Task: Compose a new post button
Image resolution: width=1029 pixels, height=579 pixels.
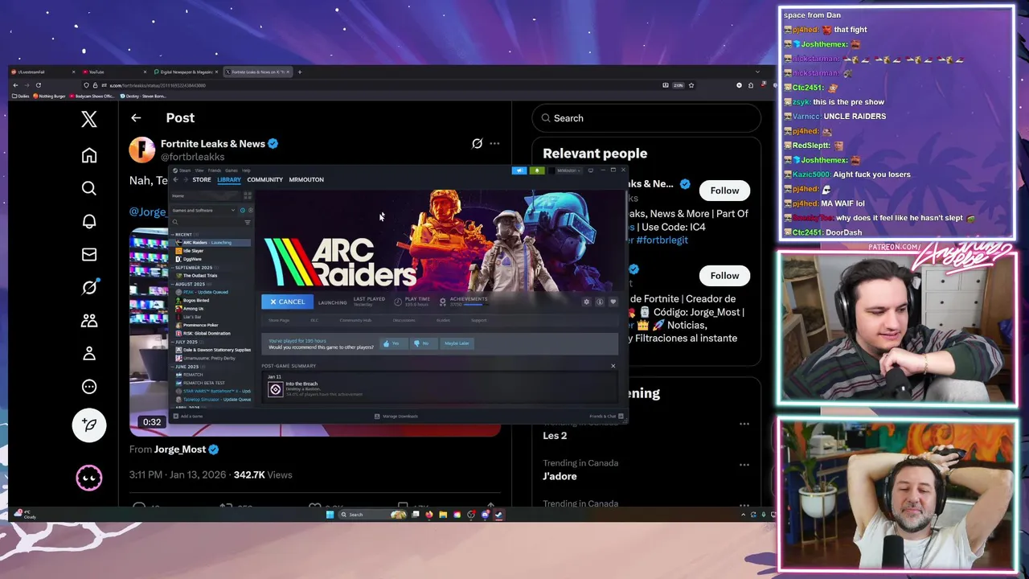Action: coord(89,425)
